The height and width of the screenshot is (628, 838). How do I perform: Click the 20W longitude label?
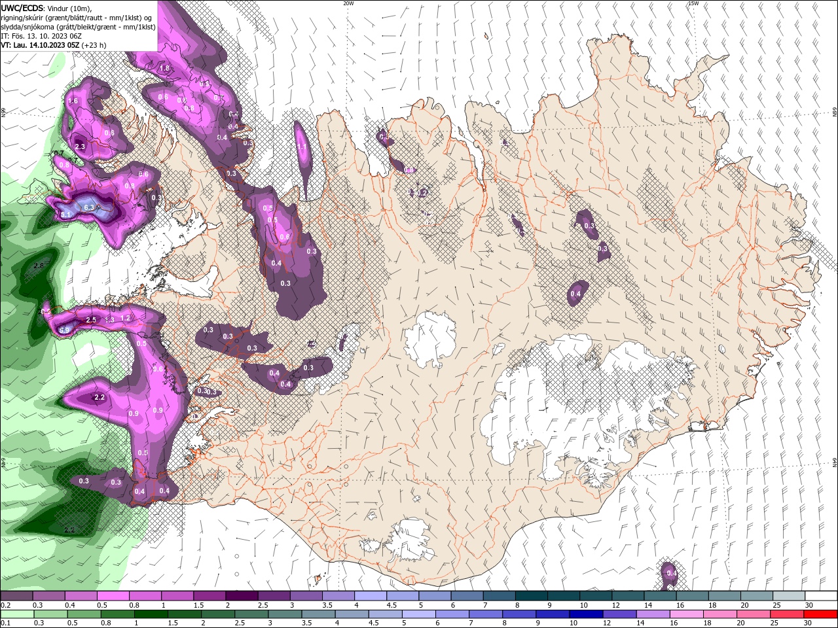coord(348,3)
